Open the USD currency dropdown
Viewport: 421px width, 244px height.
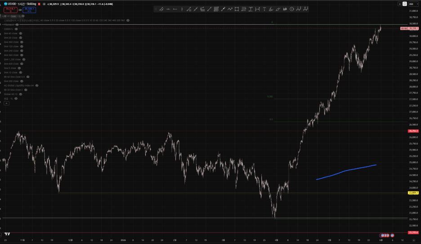(x=413, y=4)
